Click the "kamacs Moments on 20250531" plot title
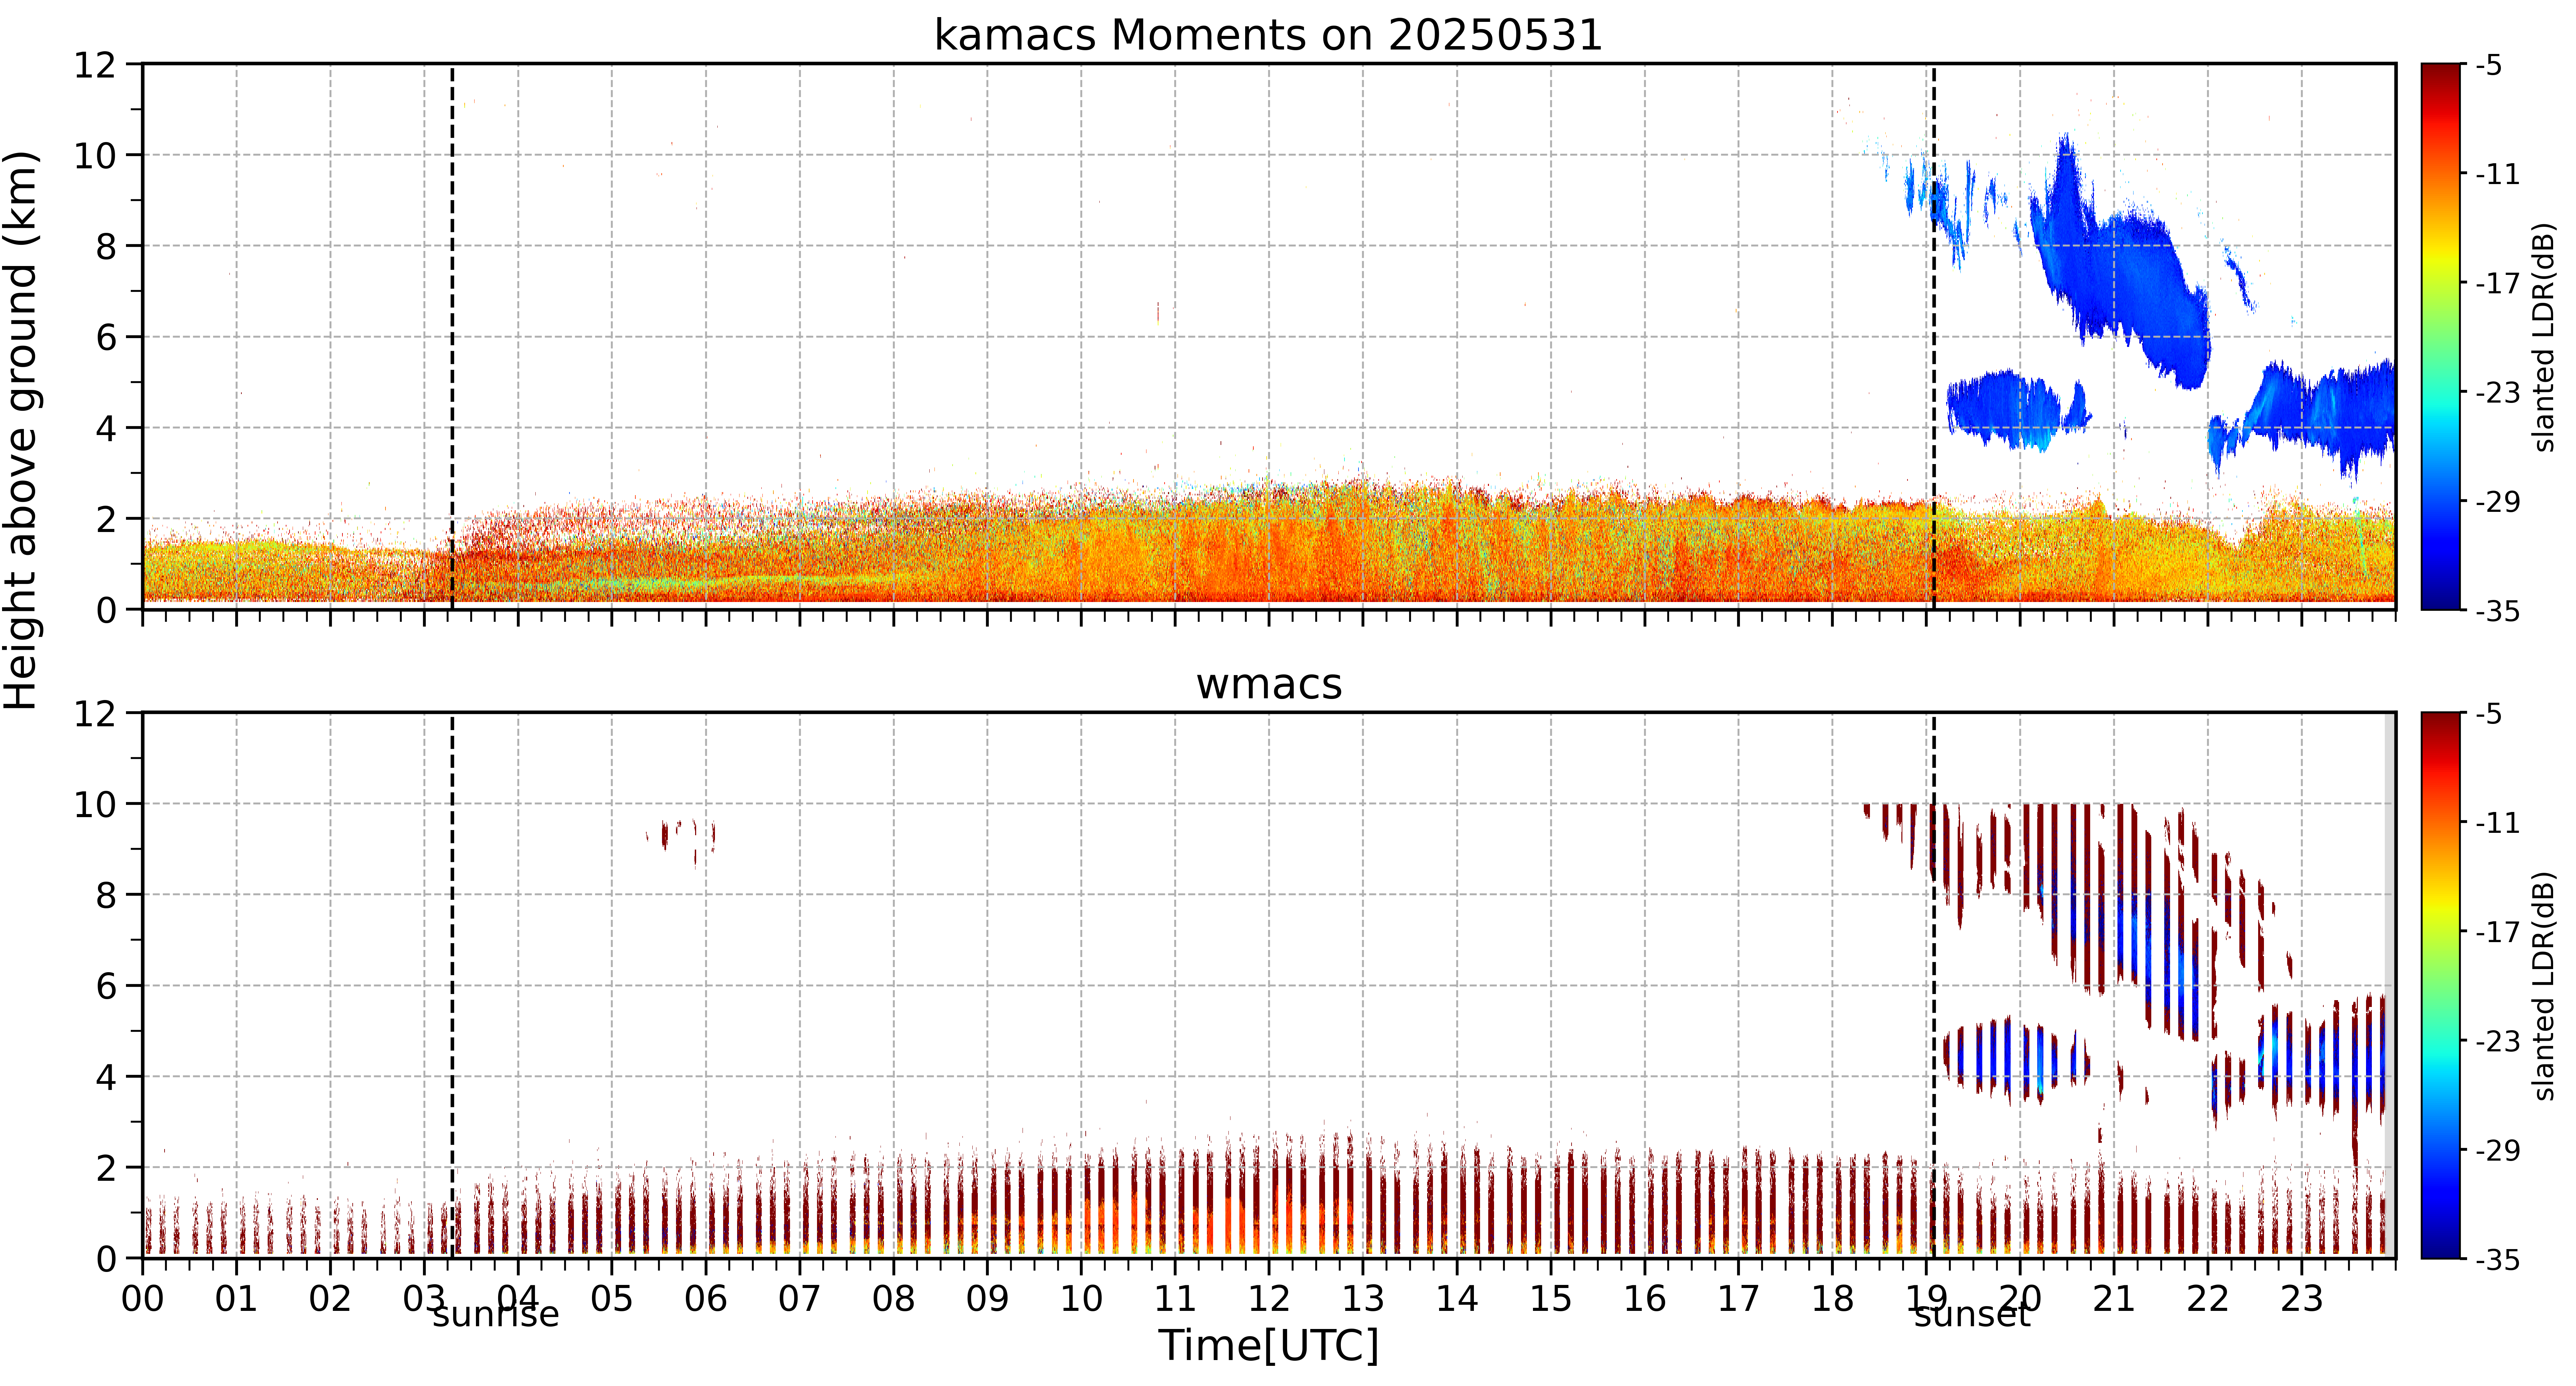This screenshot has height=1386, width=2576. pyautogui.click(x=1268, y=35)
